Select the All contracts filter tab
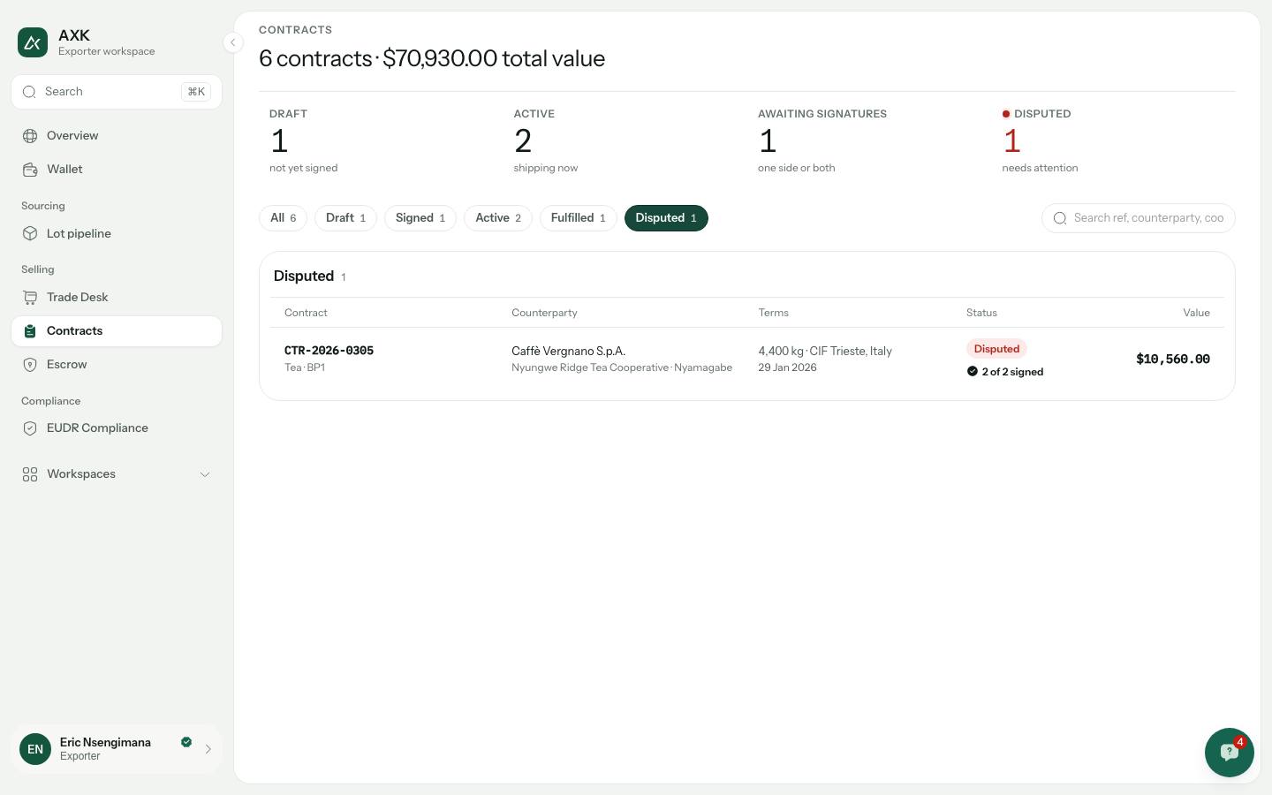This screenshot has width=1272, height=795. (x=283, y=218)
